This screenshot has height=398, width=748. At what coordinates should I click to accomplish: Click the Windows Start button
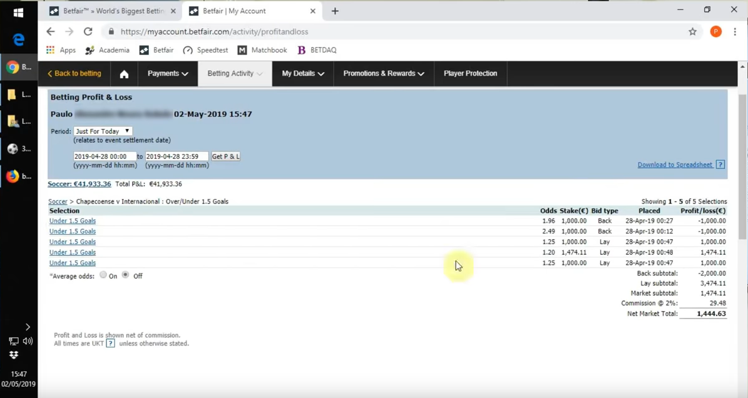click(18, 13)
